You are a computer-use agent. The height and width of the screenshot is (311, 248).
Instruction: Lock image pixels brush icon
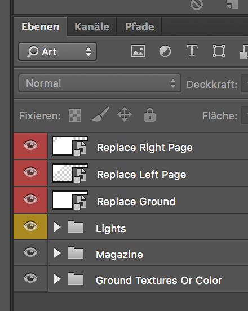(100, 114)
